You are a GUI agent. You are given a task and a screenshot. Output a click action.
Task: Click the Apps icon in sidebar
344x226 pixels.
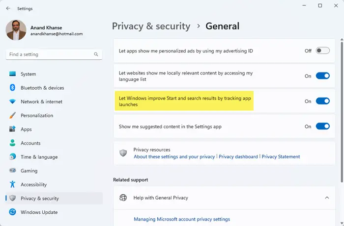tap(12, 129)
